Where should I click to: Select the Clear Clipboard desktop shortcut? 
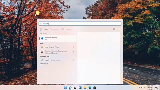click(x=38, y=15)
